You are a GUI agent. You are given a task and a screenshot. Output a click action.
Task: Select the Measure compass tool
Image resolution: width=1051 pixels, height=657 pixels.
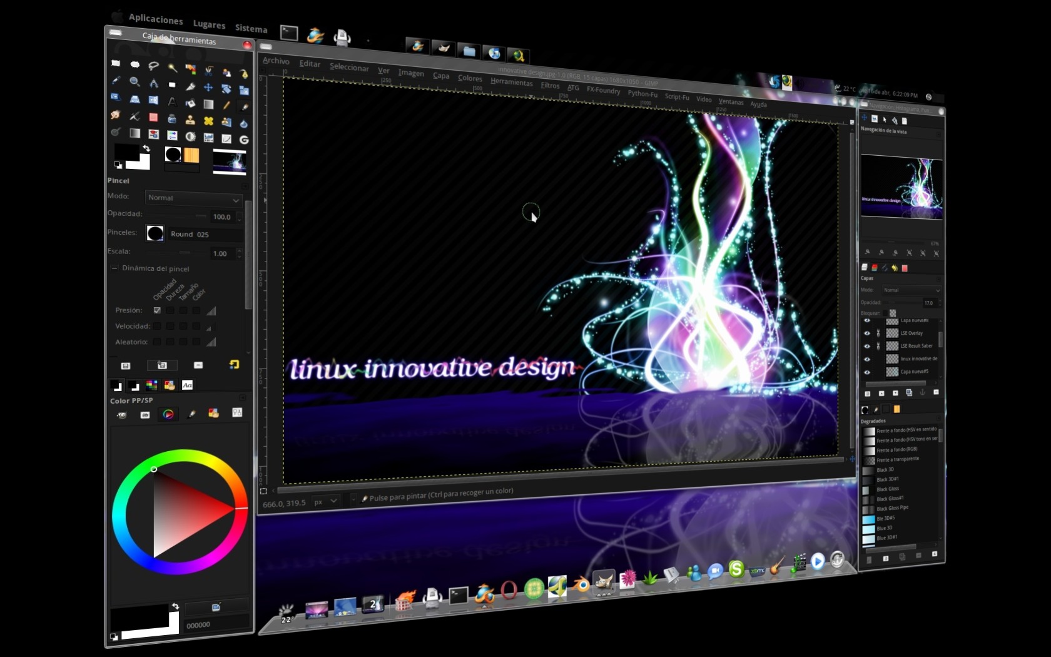153,83
